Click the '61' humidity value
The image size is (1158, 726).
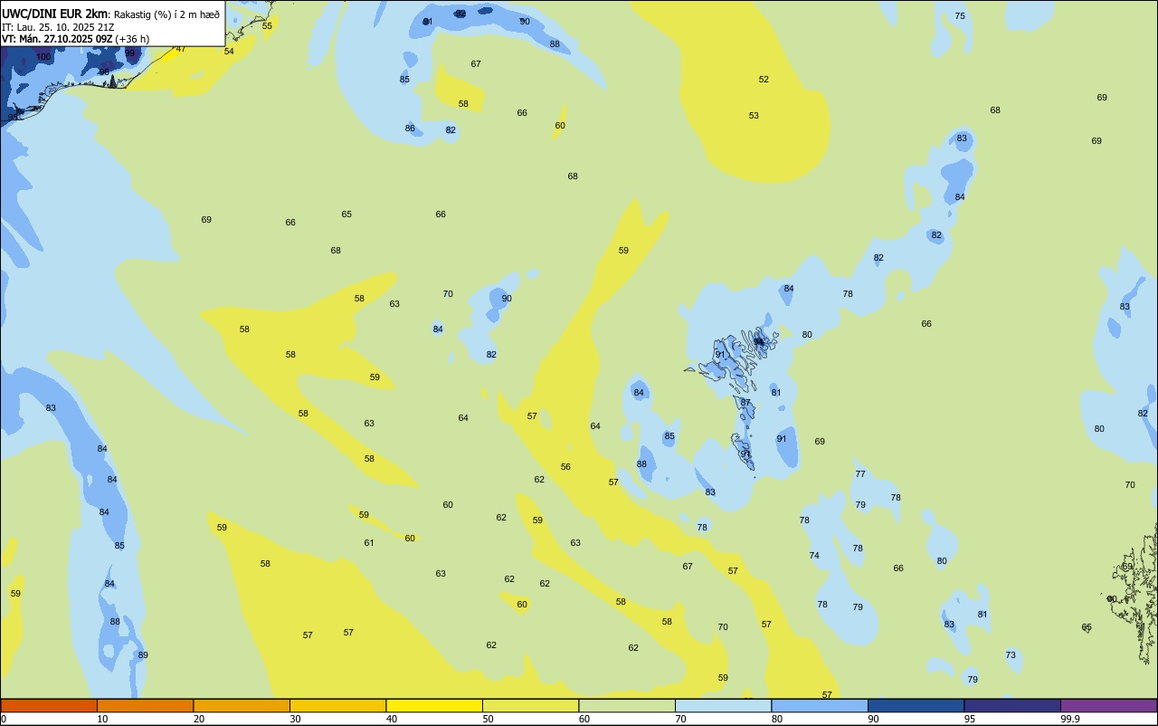(369, 543)
